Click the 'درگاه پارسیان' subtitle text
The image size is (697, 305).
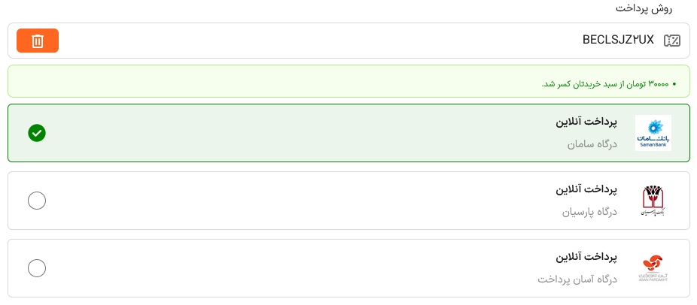point(589,212)
